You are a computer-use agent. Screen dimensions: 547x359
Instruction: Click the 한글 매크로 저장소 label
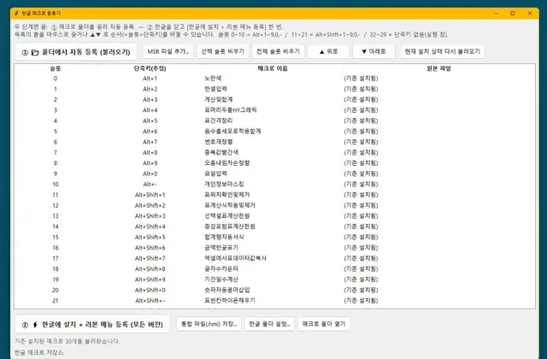tap(39, 352)
